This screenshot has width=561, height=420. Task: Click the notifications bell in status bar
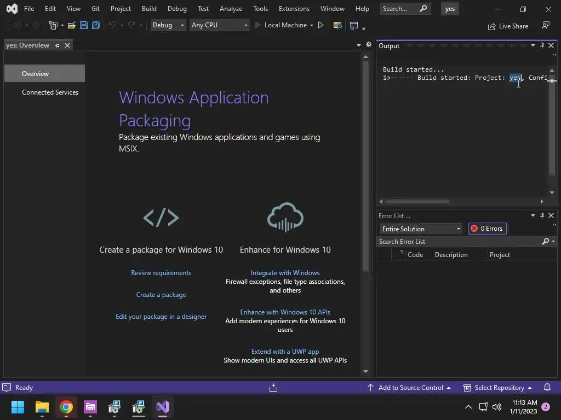click(547, 388)
